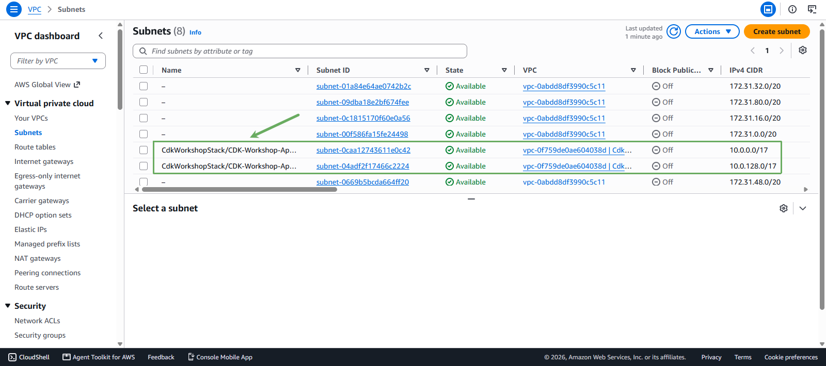
Task: Open AWS Global View external link
Action: click(x=47, y=85)
